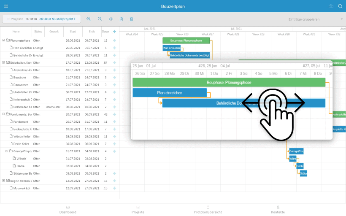Export plan as PDF document icon
Image resolution: width=346 pixels, height=216 pixels.
(x=121, y=19)
